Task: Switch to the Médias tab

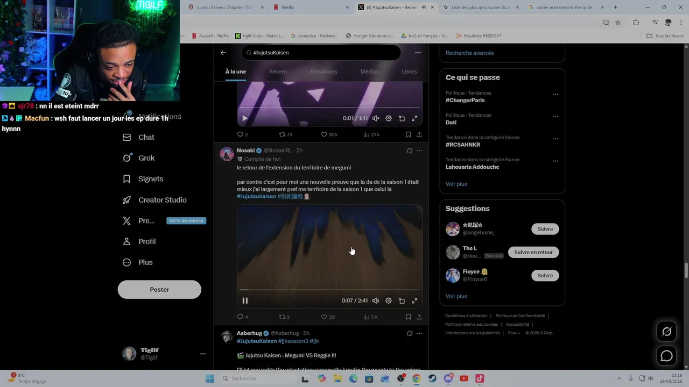Action: [369, 71]
